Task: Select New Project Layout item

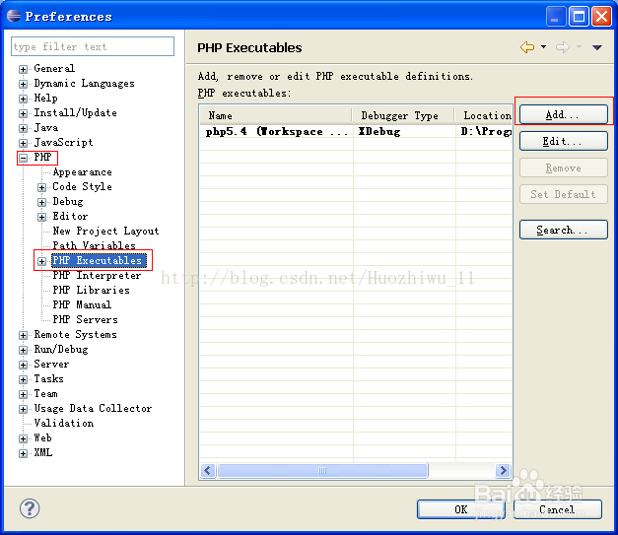Action: (x=105, y=231)
